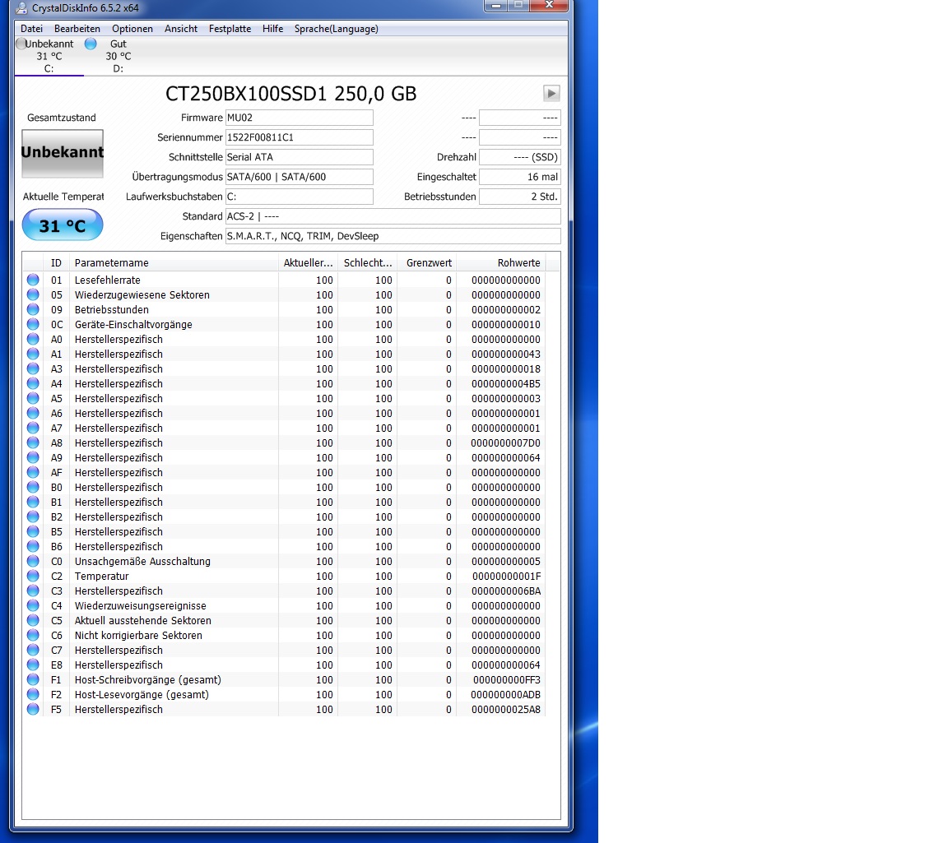Click the Firmware field MU02

point(300,118)
